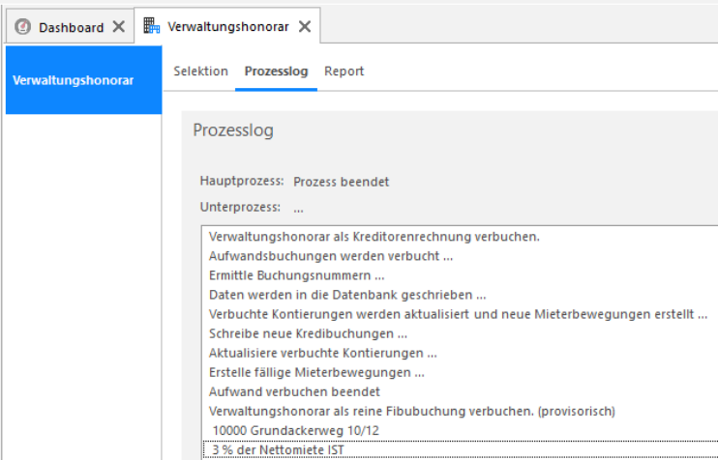Click the Unterprozess label
The image size is (718, 460).
(x=240, y=207)
